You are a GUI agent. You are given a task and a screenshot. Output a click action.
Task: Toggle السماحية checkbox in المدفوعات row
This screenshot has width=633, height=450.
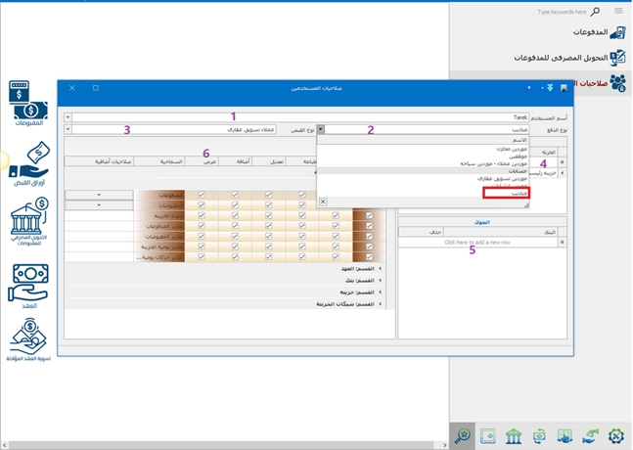[158, 195]
